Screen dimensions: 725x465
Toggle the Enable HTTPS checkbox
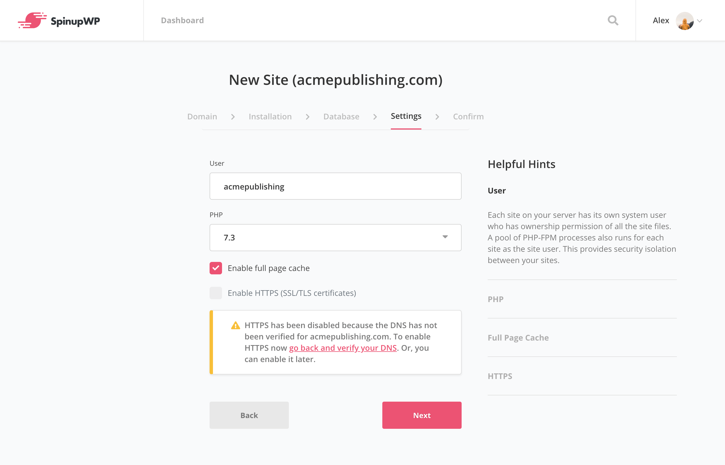pyautogui.click(x=216, y=293)
